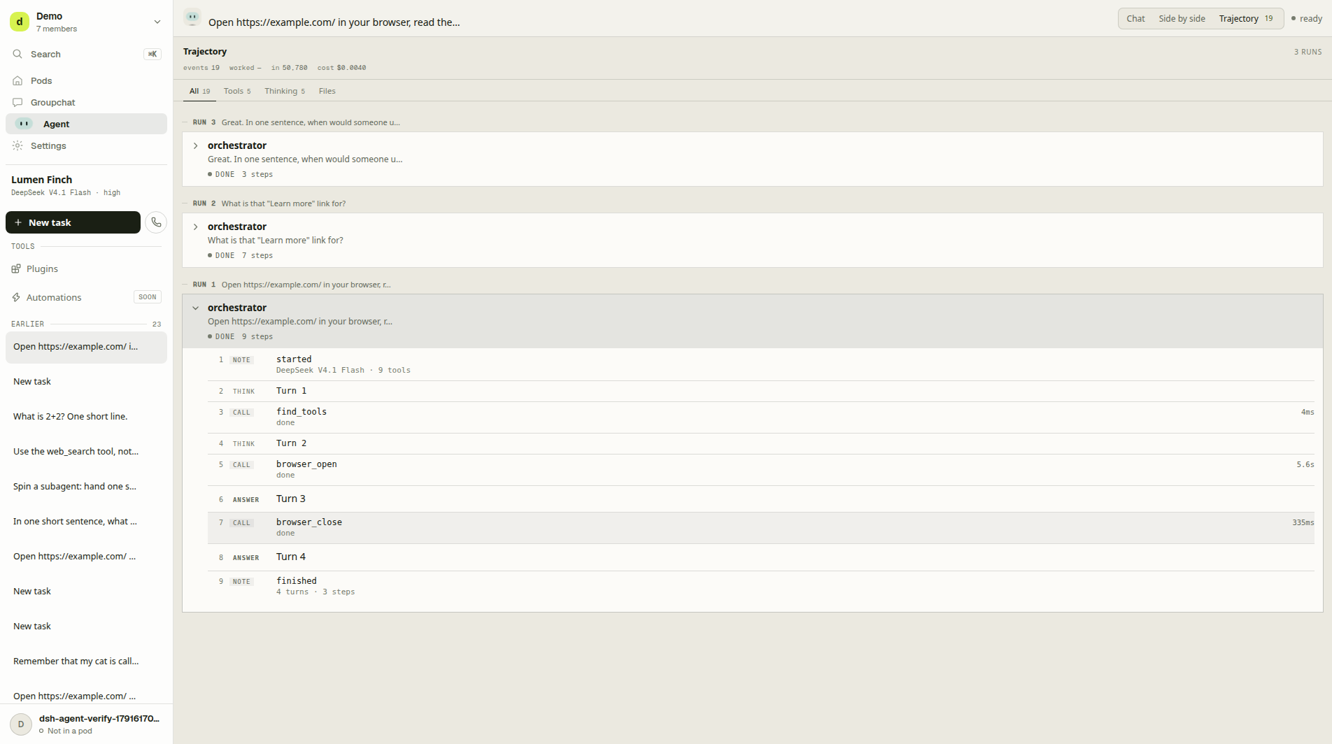Select the All events tab

coord(199,91)
